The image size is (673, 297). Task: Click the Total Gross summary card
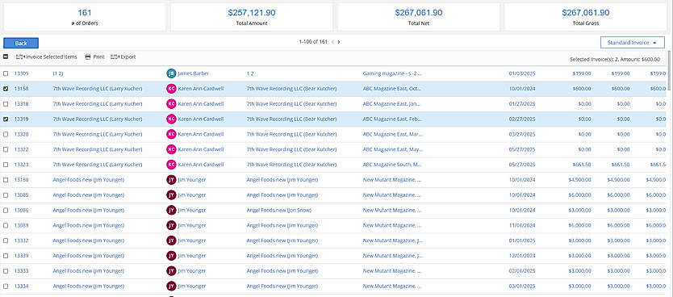pyautogui.click(x=585, y=17)
